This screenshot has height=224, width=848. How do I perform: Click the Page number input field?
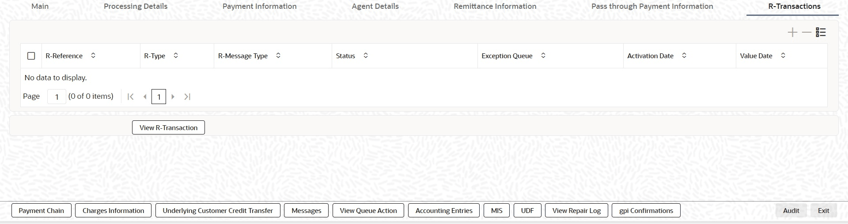tap(57, 97)
